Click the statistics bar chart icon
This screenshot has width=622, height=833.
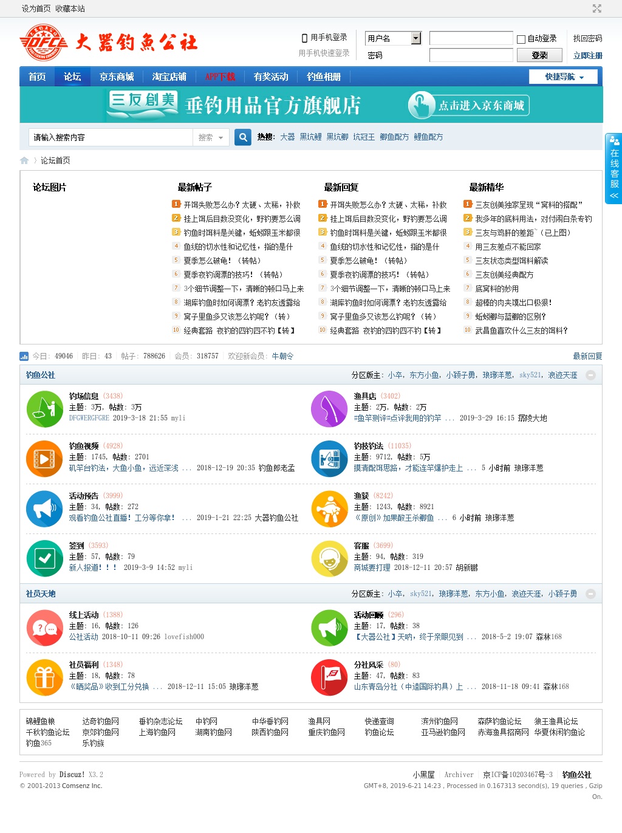point(24,356)
